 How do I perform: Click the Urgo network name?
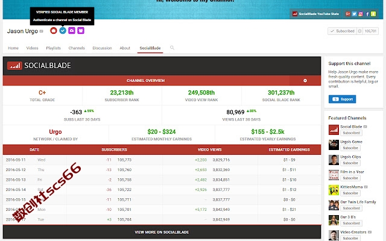coord(55,132)
